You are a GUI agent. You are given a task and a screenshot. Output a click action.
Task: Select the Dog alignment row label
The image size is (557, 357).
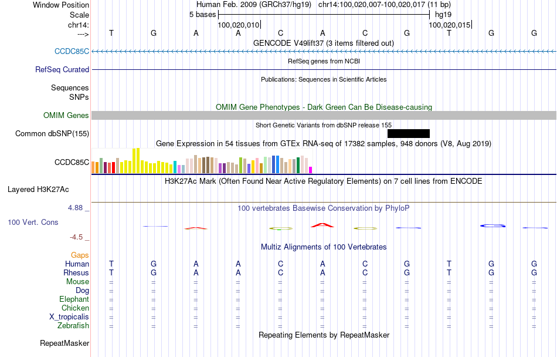[x=82, y=291]
